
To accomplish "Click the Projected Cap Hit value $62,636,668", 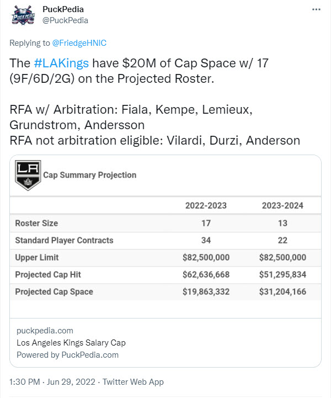I will [206, 274].
